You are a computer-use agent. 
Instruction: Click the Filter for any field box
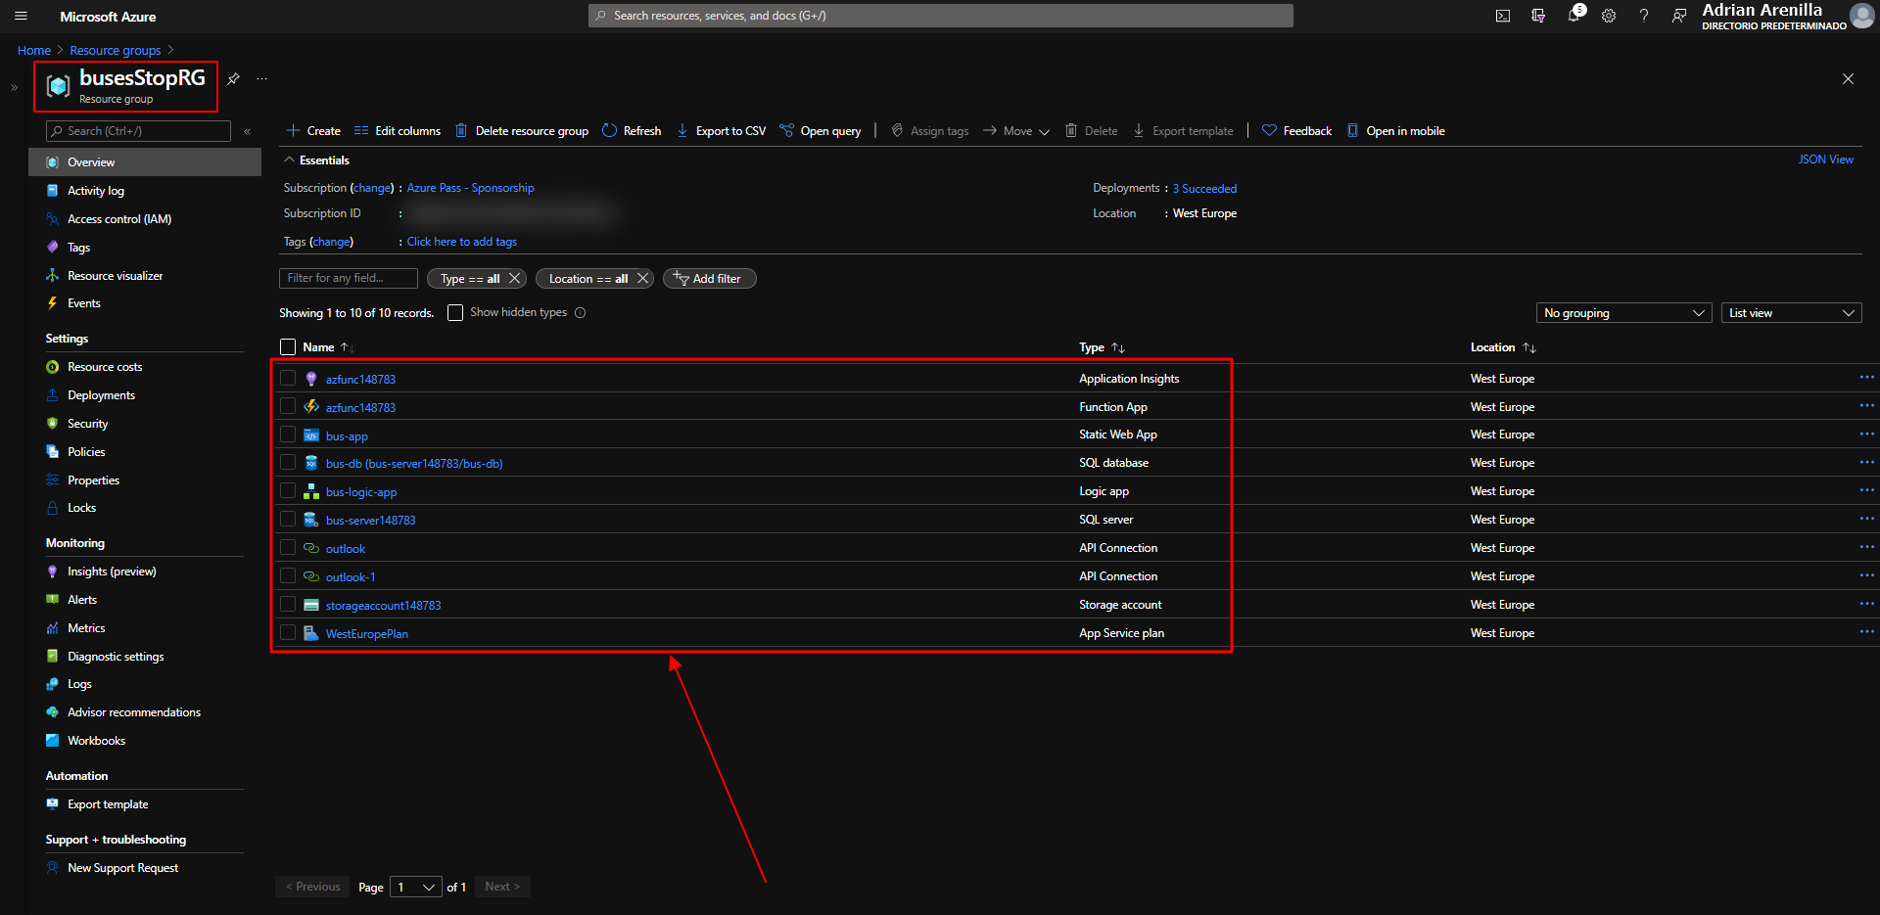(349, 278)
